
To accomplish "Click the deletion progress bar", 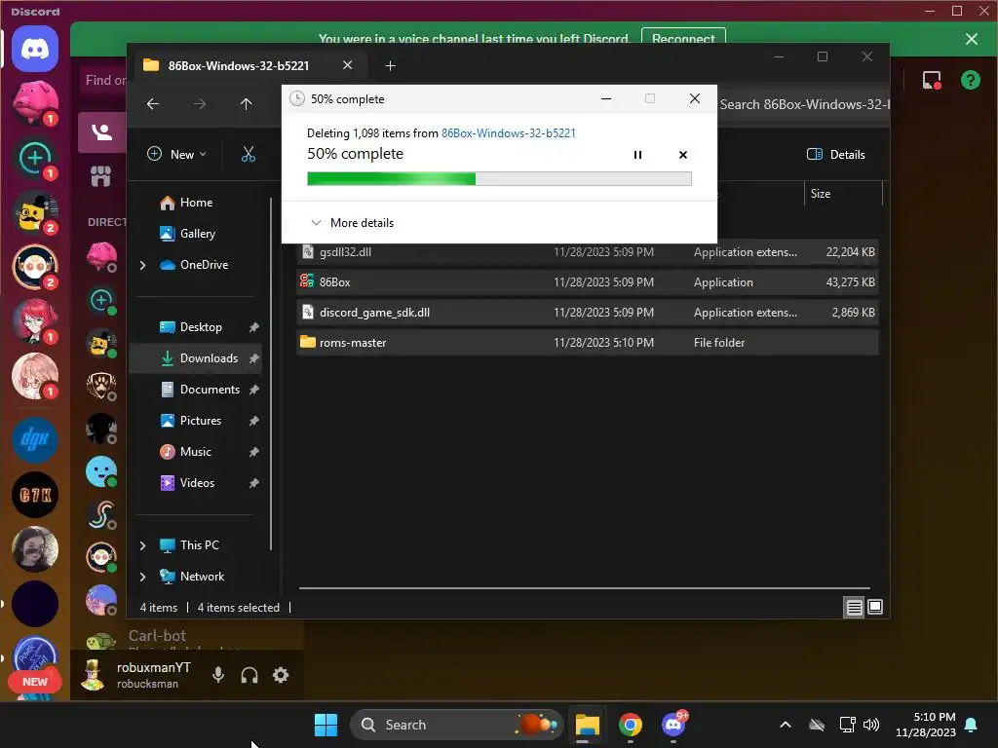I will (x=499, y=179).
